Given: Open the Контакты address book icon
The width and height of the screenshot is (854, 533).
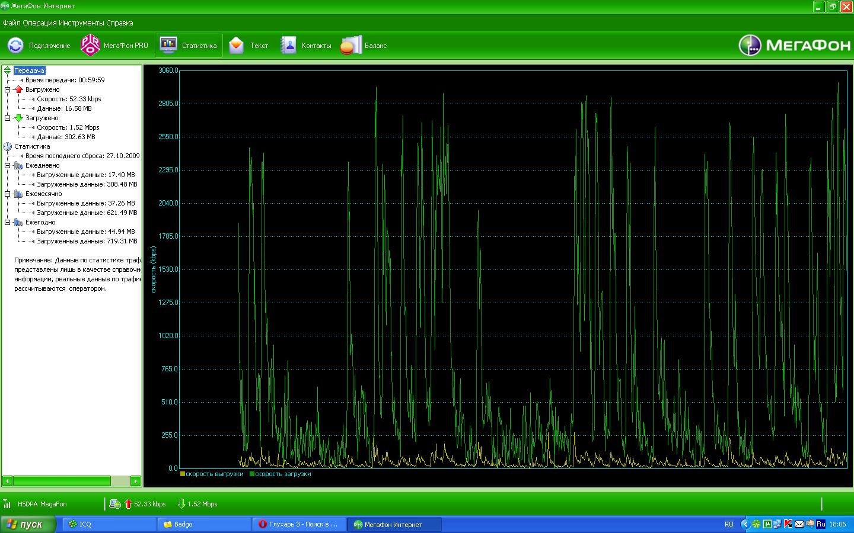Looking at the screenshot, I should [x=288, y=46].
